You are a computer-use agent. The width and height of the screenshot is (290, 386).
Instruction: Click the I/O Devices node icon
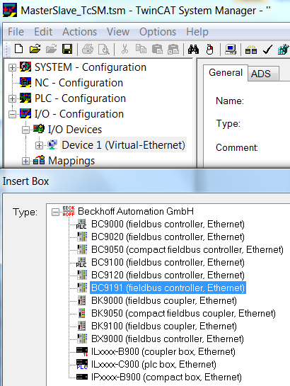pyautogui.click(x=39, y=129)
